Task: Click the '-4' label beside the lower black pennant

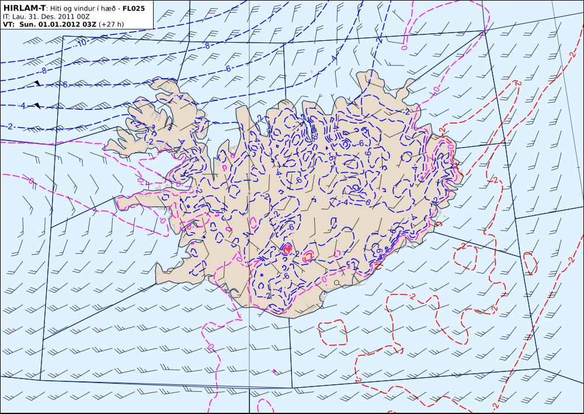Action: click(x=22, y=106)
